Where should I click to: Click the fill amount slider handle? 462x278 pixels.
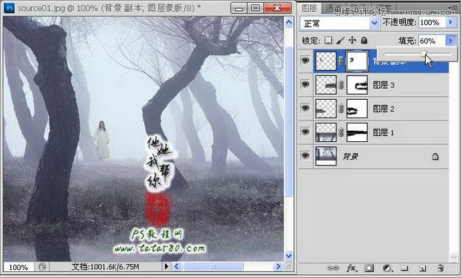pyautogui.click(x=424, y=54)
